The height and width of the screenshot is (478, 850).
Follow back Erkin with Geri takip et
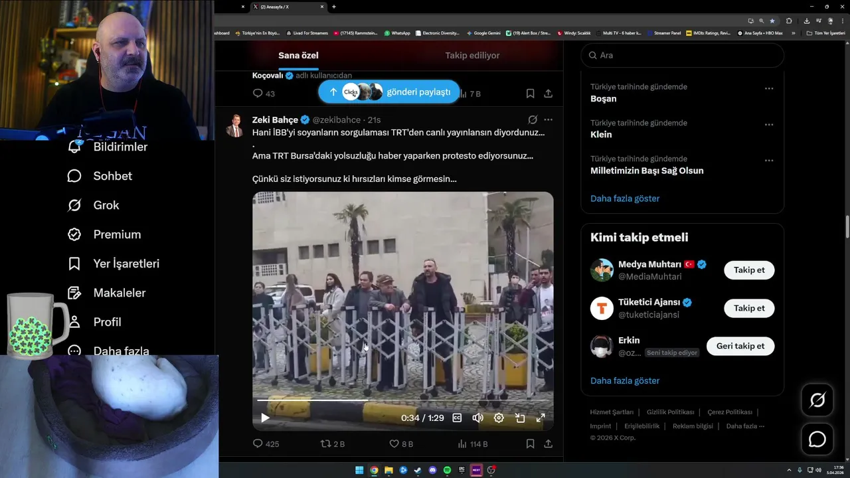coord(740,346)
